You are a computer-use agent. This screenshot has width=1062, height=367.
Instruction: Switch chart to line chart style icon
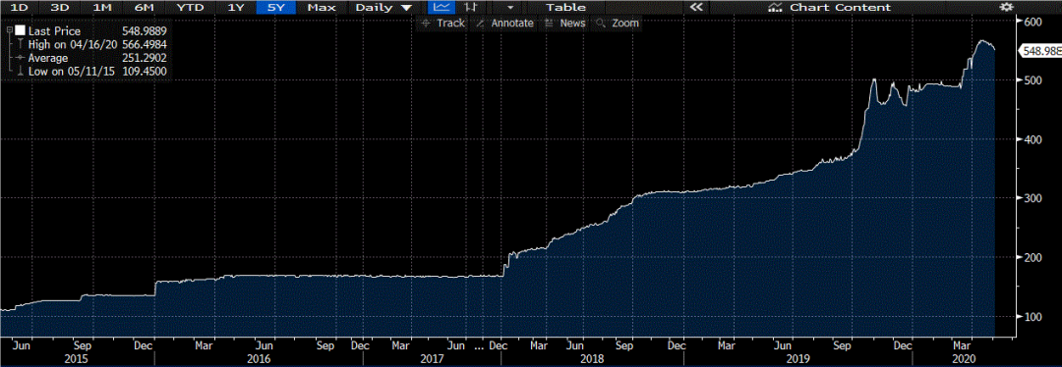click(442, 8)
